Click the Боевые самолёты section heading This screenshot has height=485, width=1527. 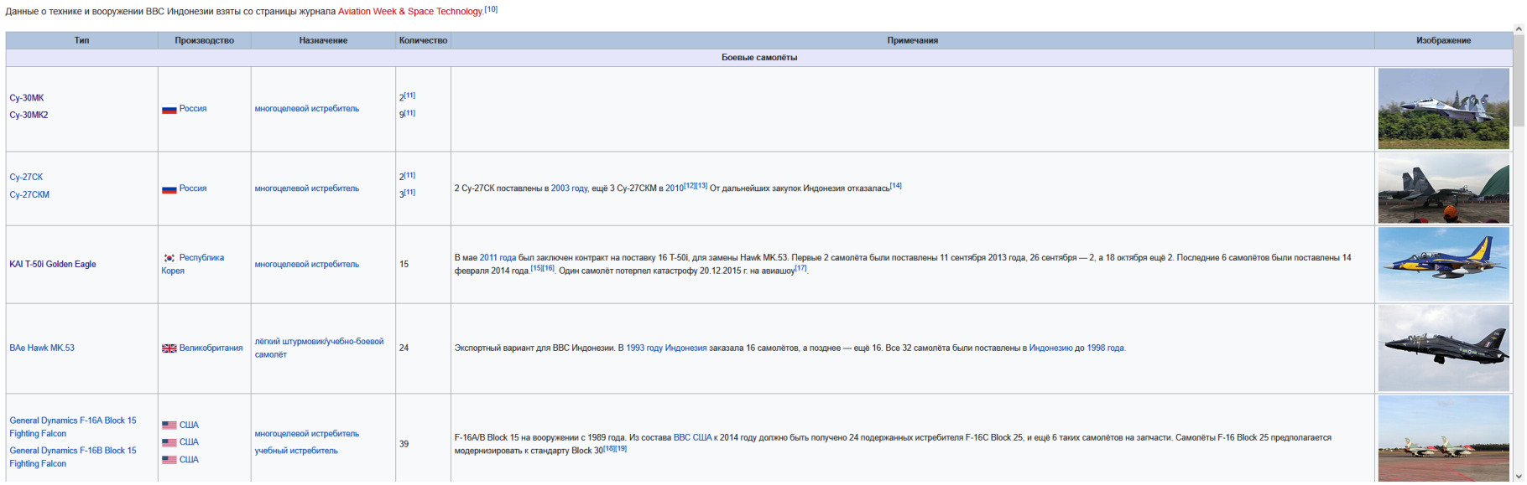[x=759, y=58]
